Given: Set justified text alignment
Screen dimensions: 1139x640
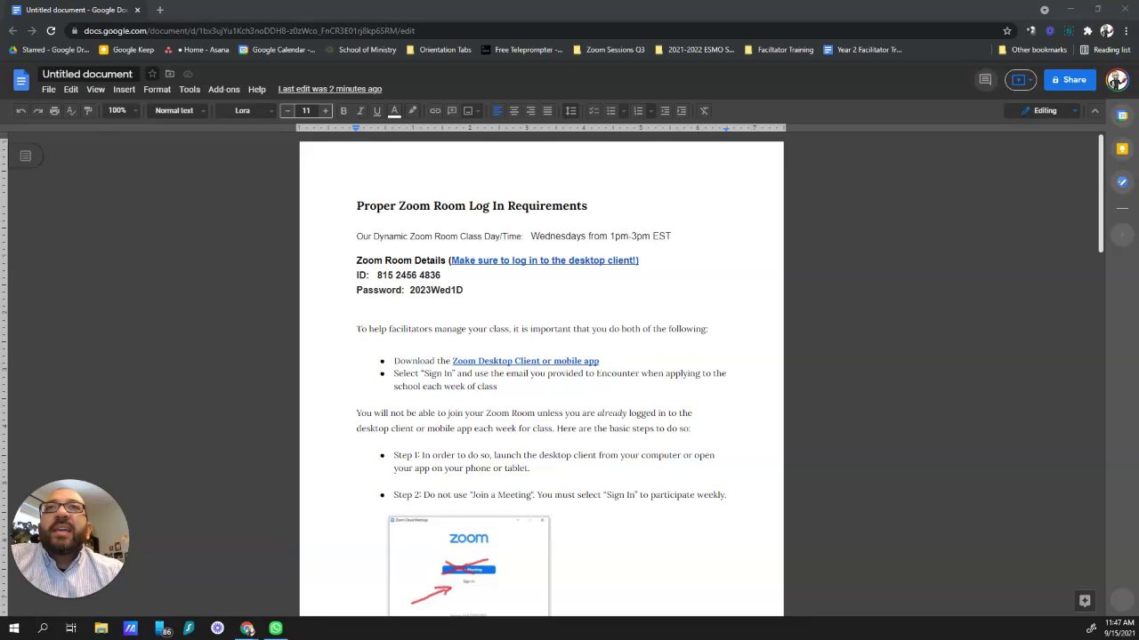Looking at the screenshot, I should click(547, 111).
